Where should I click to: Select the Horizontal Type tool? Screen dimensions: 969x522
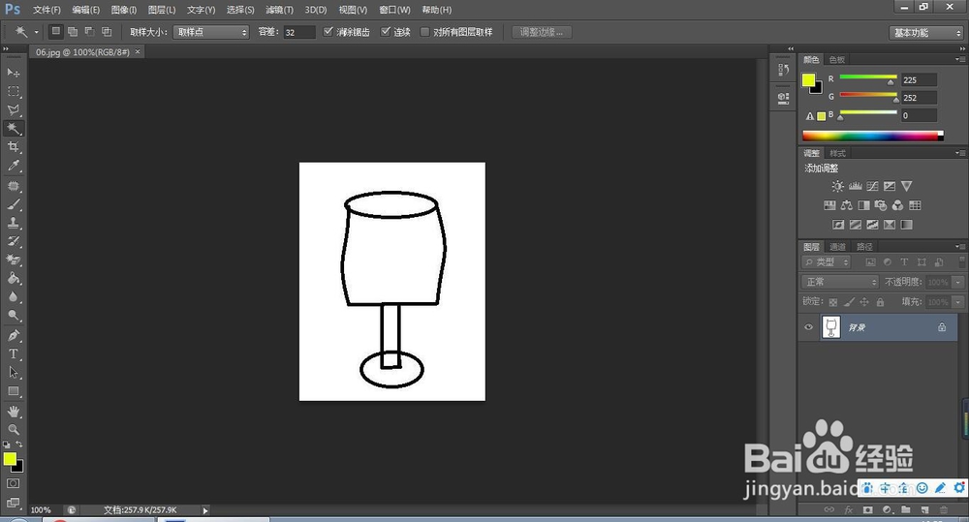pos(13,353)
